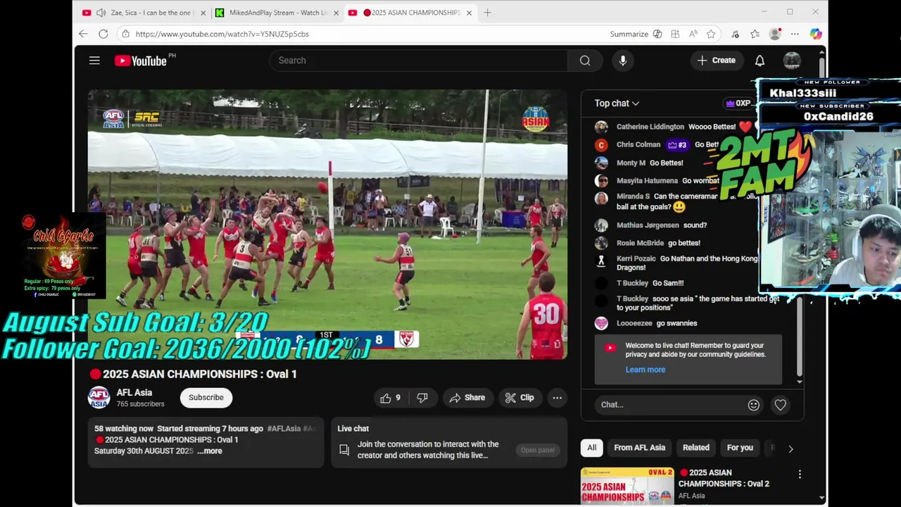The image size is (901, 507).
Task: Reload the page with the refresh icon
Action: (103, 34)
